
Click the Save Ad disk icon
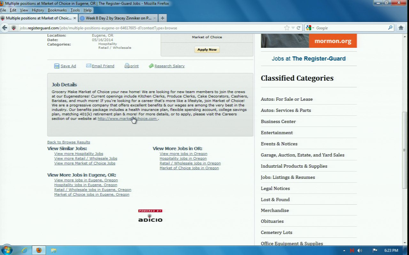(x=57, y=66)
